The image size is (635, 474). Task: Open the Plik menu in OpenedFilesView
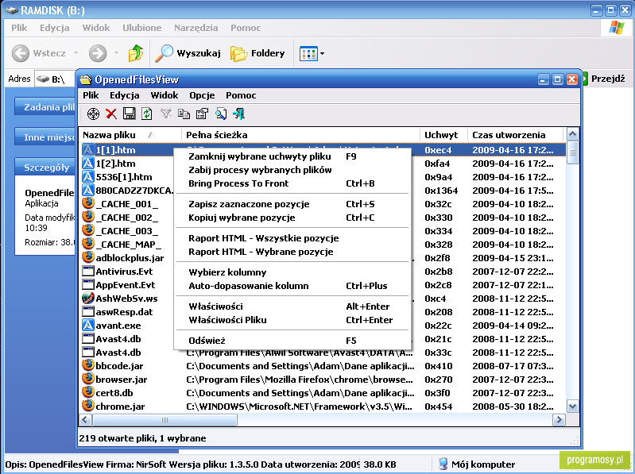[x=91, y=95]
